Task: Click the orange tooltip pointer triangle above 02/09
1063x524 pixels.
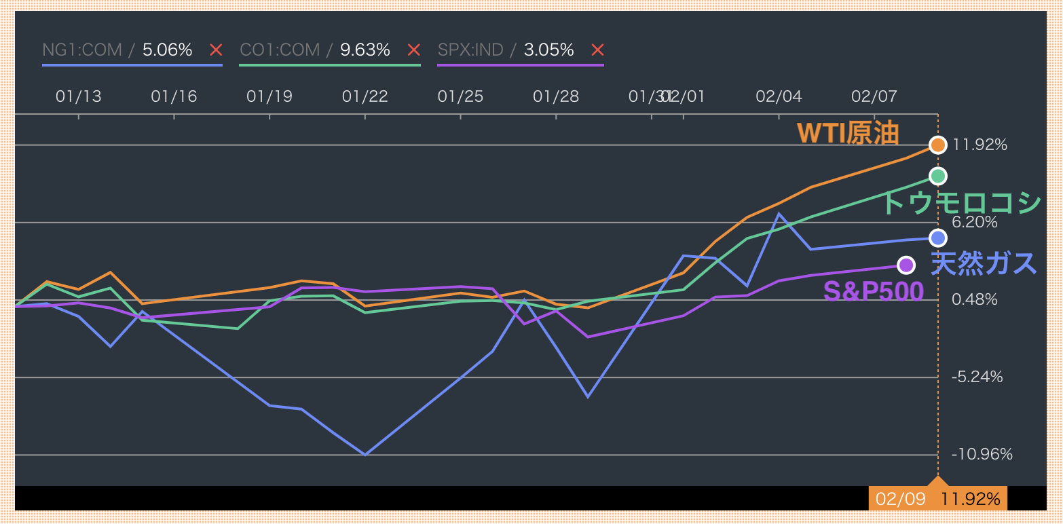Action: [x=937, y=481]
